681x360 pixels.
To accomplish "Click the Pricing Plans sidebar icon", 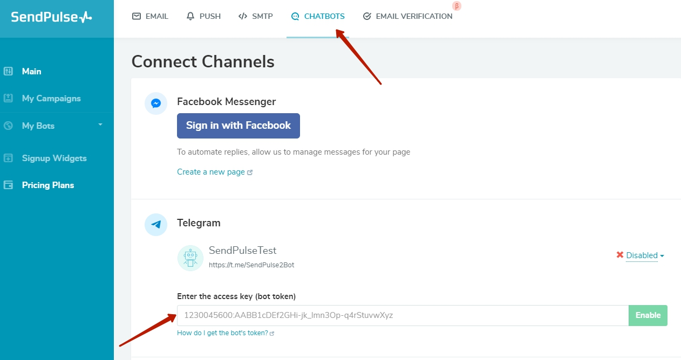I will [9, 184].
